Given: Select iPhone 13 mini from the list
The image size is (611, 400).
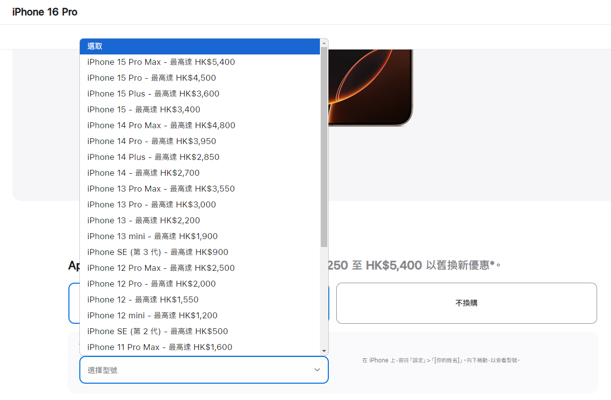Looking at the screenshot, I should tap(152, 236).
